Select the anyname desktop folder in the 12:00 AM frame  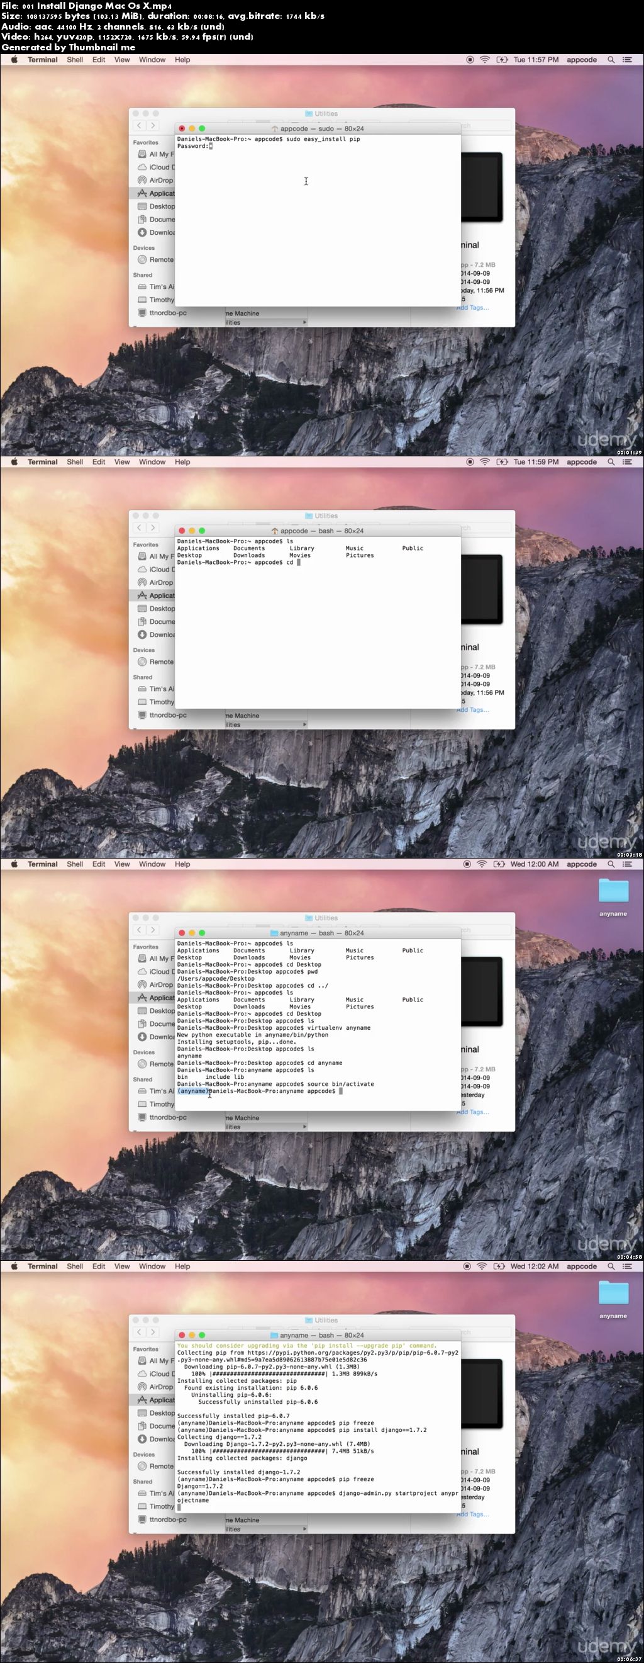pyautogui.click(x=613, y=897)
